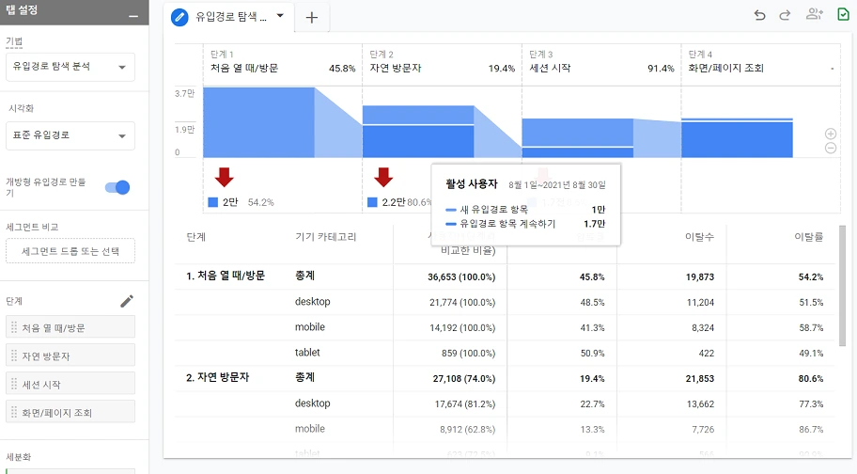This screenshot has width=857, height=474.
Task: Grab drag handle of 화면/페이지 조회 chip
Action: (x=14, y=413)
